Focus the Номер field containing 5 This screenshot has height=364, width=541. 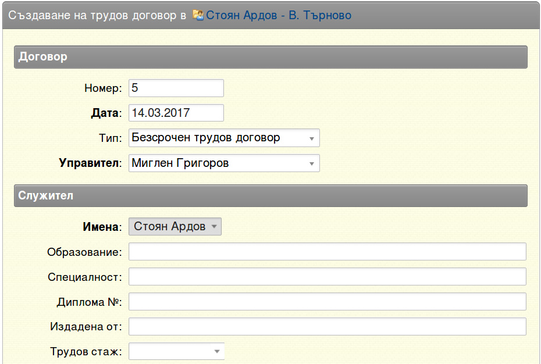(176, 88)
